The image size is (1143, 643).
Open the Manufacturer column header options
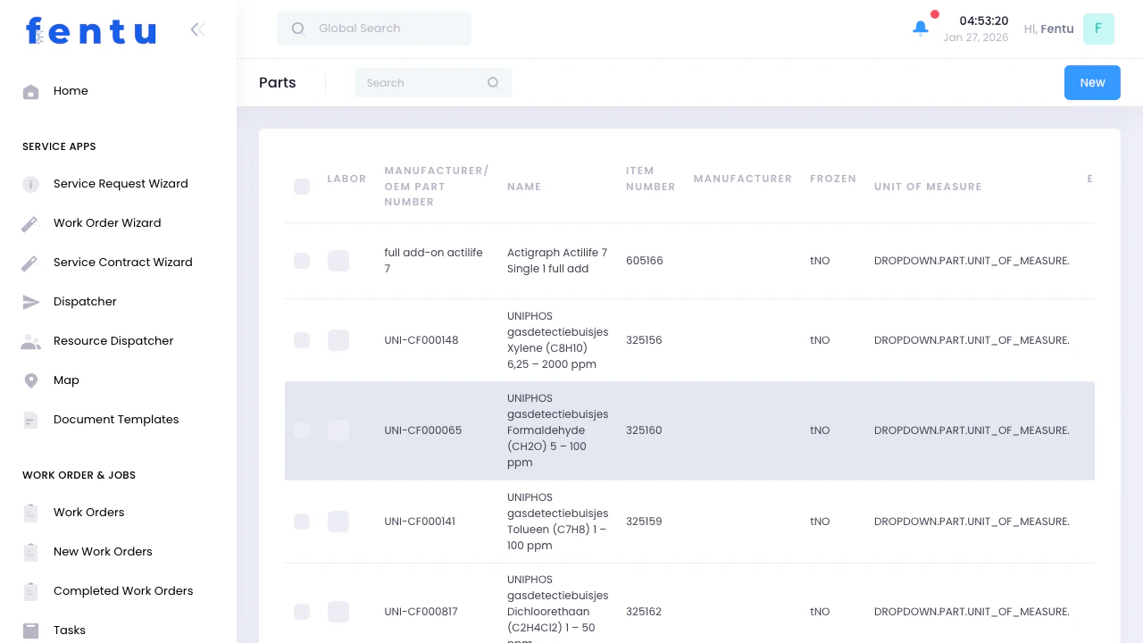click(743, 179)
